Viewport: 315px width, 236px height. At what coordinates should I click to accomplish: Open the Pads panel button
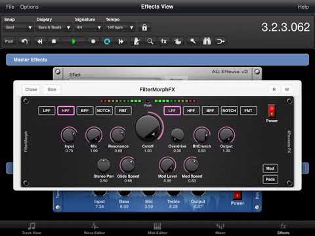pos(270,179)
